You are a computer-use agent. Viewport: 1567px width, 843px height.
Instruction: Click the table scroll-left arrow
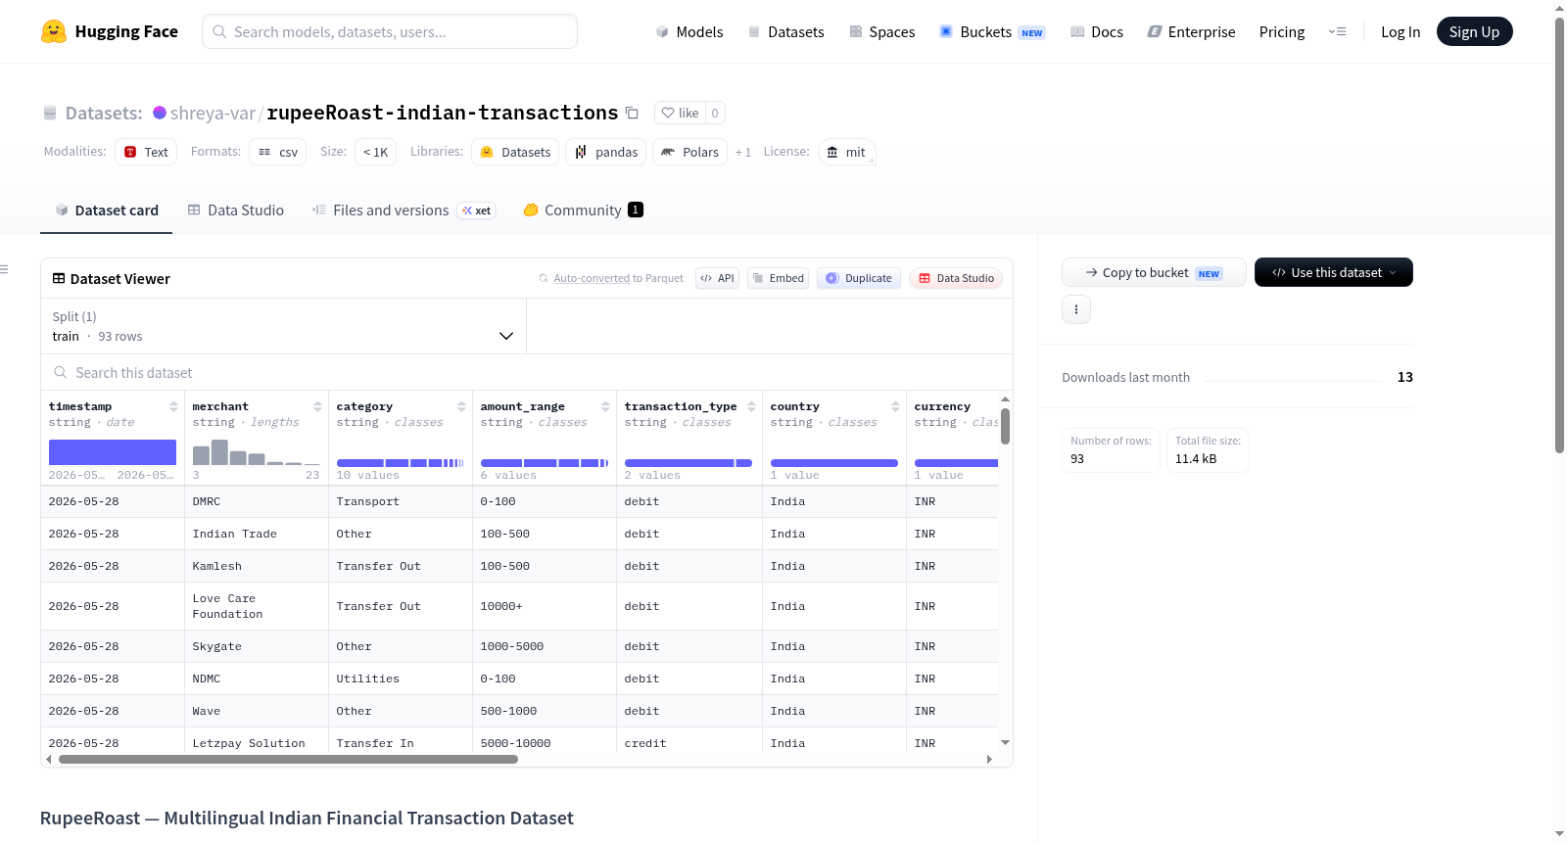48,759
